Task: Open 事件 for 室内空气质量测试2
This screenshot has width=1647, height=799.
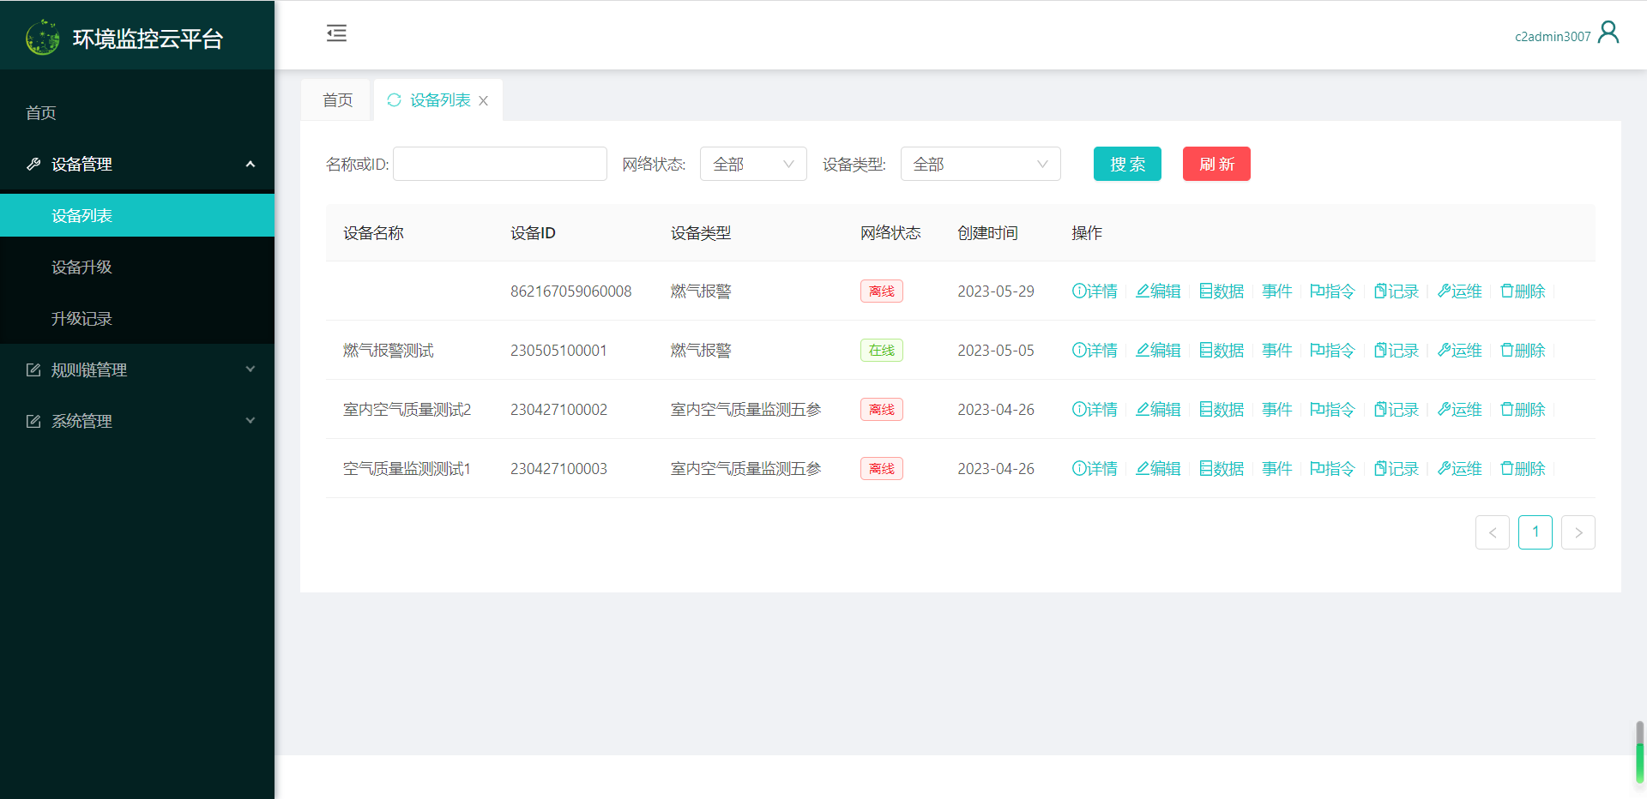Action: [1277, 410]
